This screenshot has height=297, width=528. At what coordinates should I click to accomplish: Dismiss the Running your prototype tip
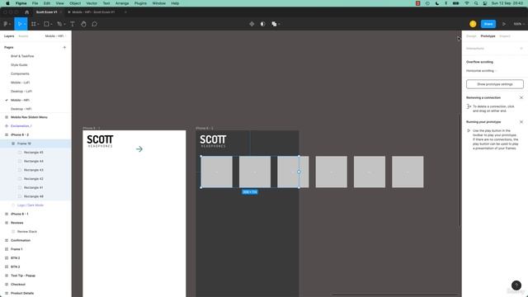pyautogui.click(x=521, y=122)
